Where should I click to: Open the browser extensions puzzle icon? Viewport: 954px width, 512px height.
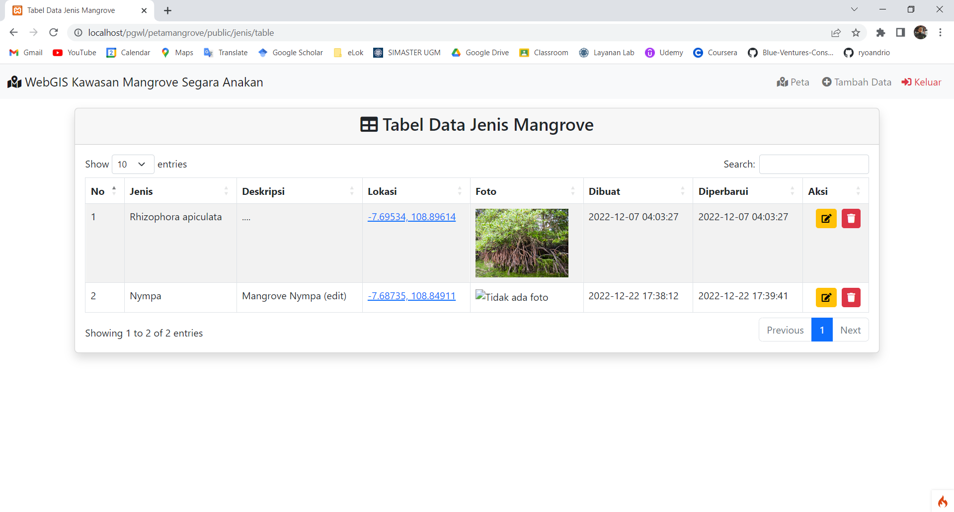(880, 33)
